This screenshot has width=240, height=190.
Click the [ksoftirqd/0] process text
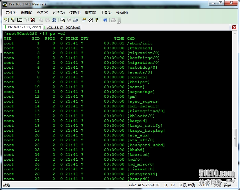(144, 58)
